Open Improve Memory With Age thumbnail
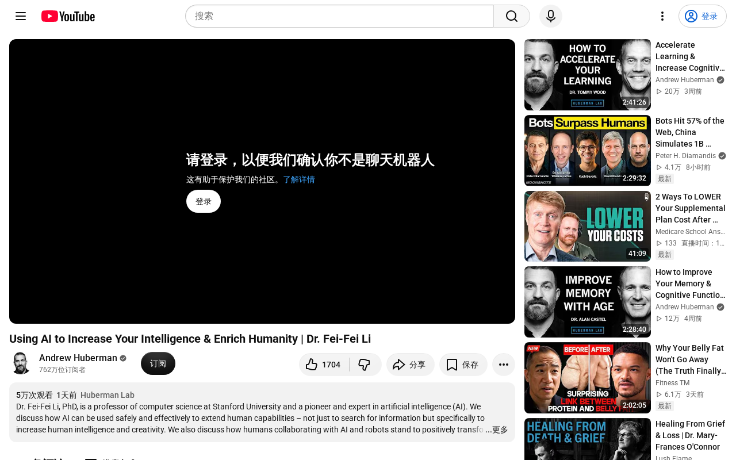Viewport: 736px width, 460px height. tap(588, 302)
